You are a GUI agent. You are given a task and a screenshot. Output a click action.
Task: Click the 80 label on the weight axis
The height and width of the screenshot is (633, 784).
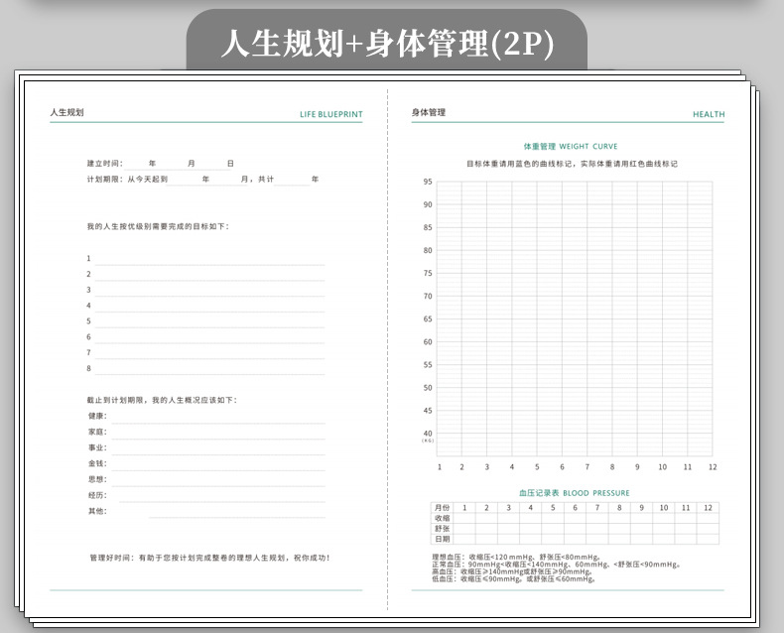coord(428,250)
